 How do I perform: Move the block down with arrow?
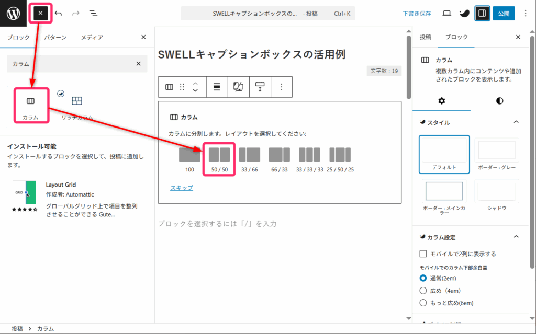(x=195, y=91)
